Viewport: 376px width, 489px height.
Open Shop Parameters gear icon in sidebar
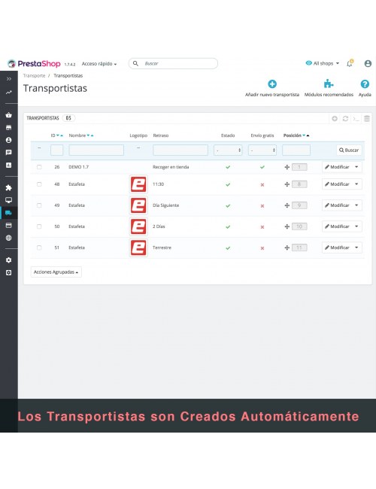click(9, 260)
